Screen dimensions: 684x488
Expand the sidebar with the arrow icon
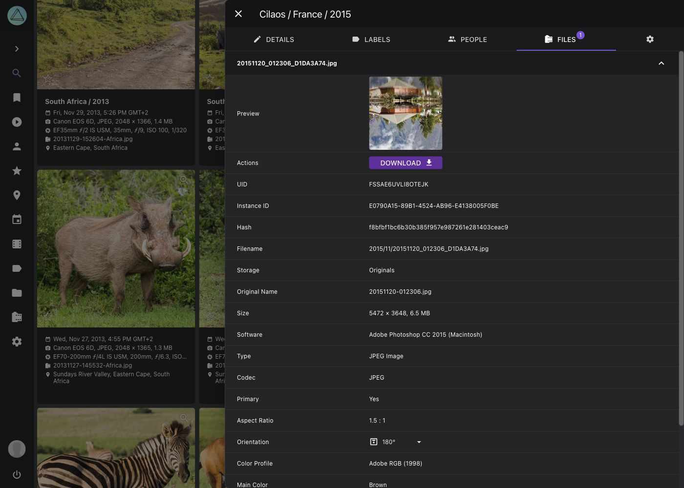point(17,49)
